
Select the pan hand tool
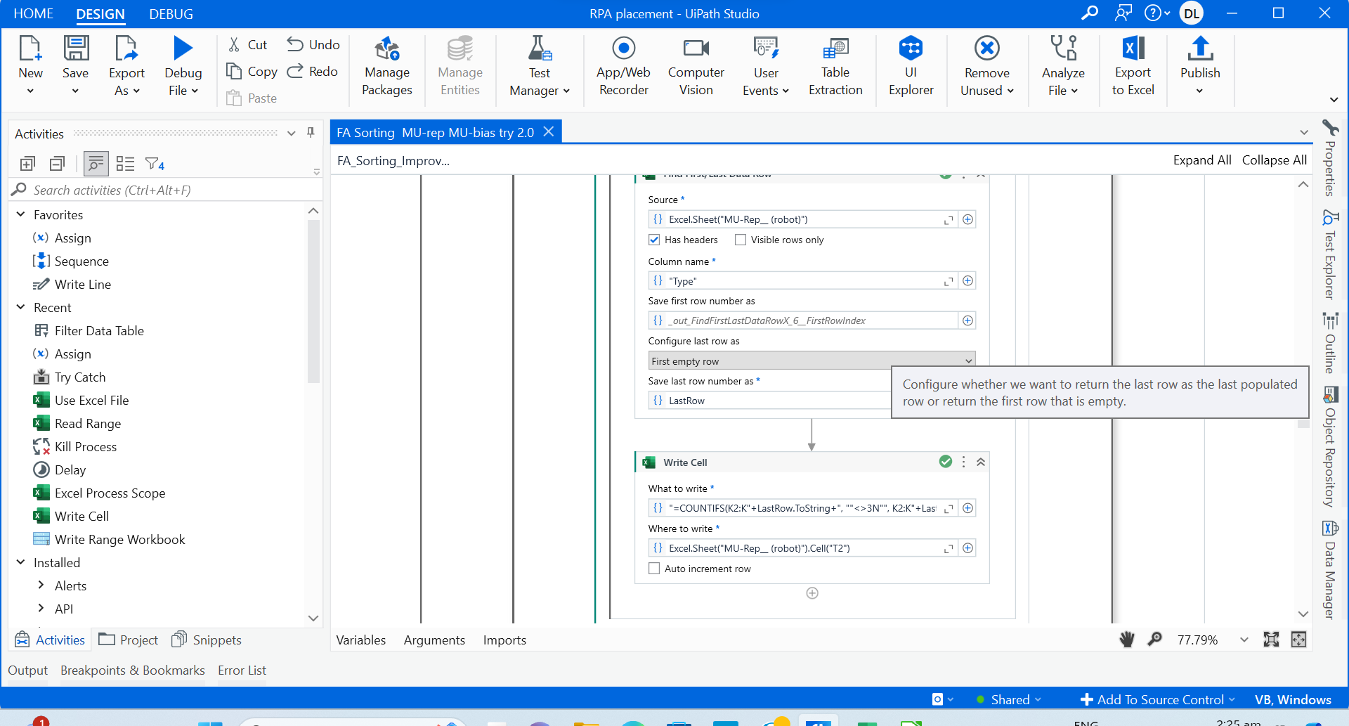coord(1127,640)
